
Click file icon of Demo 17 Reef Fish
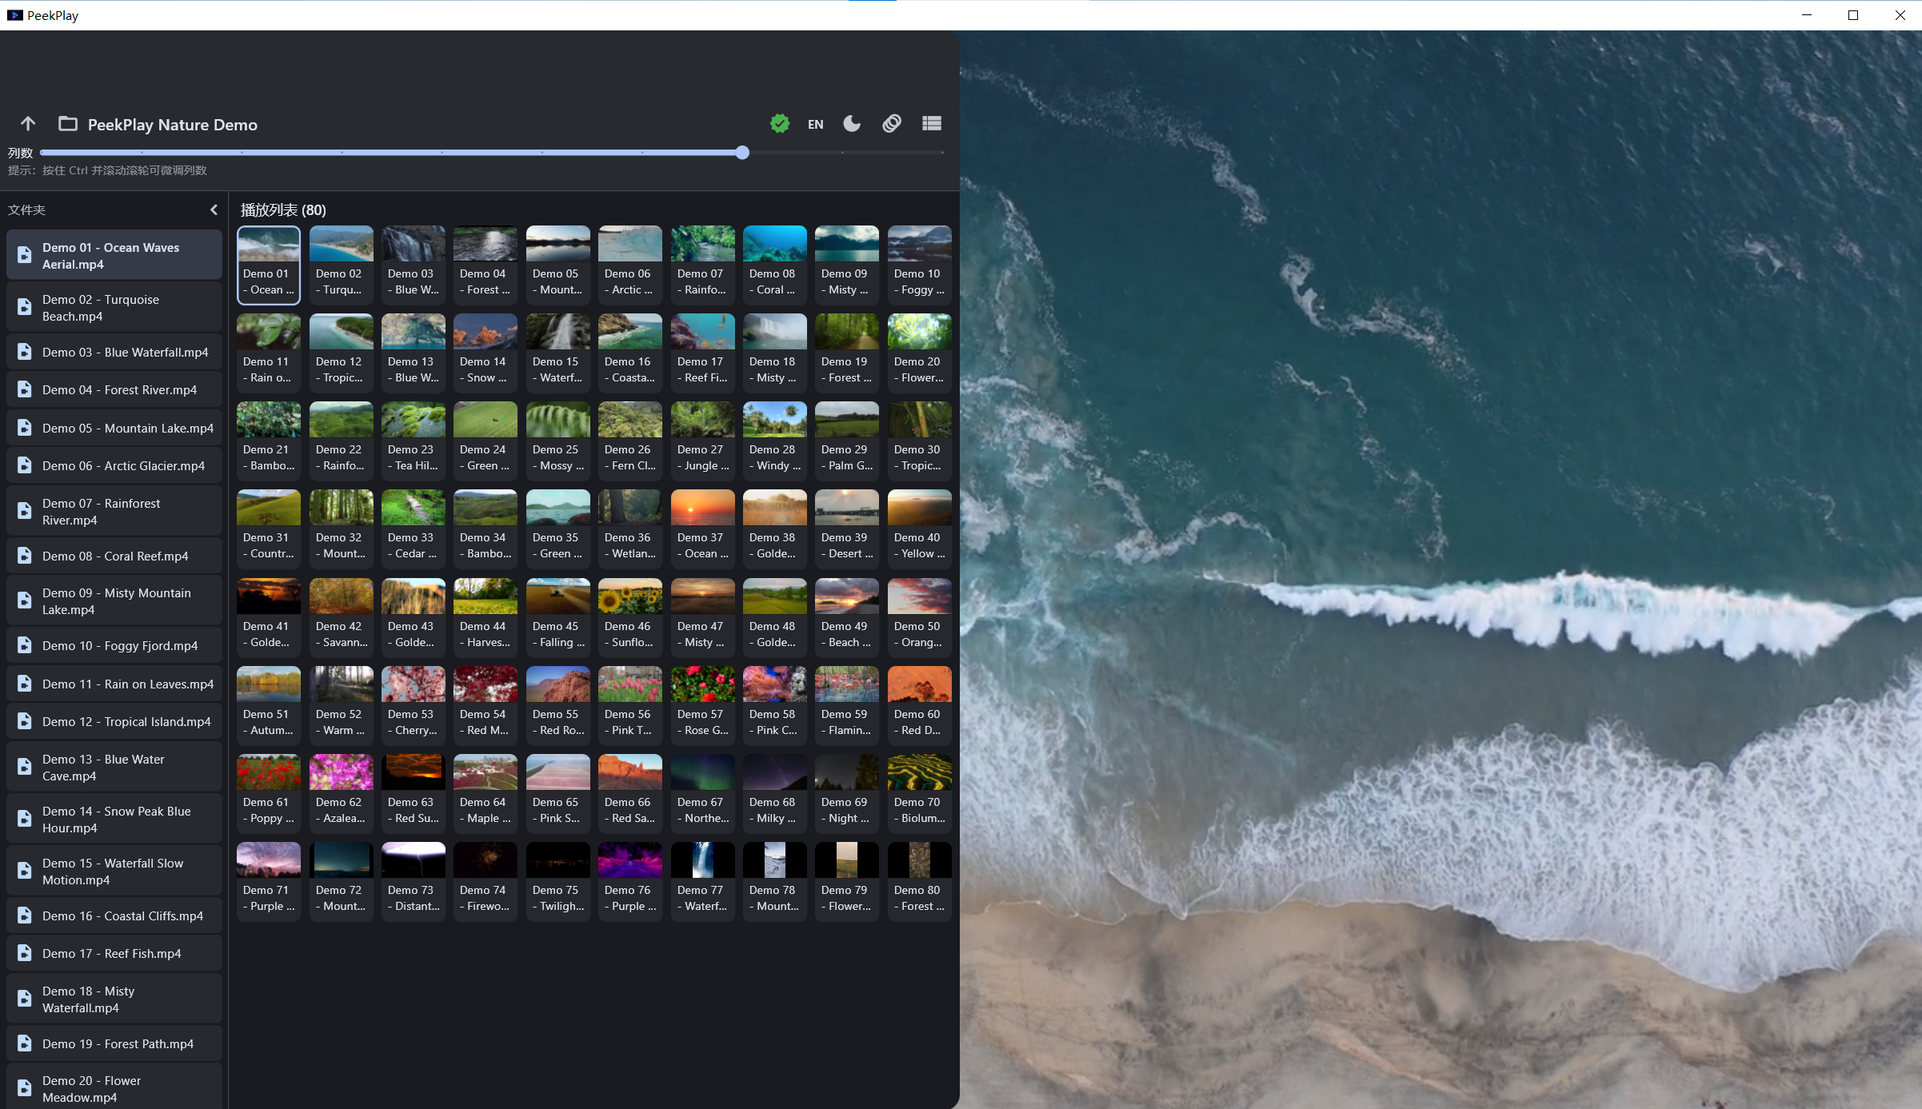pos(25,954)
